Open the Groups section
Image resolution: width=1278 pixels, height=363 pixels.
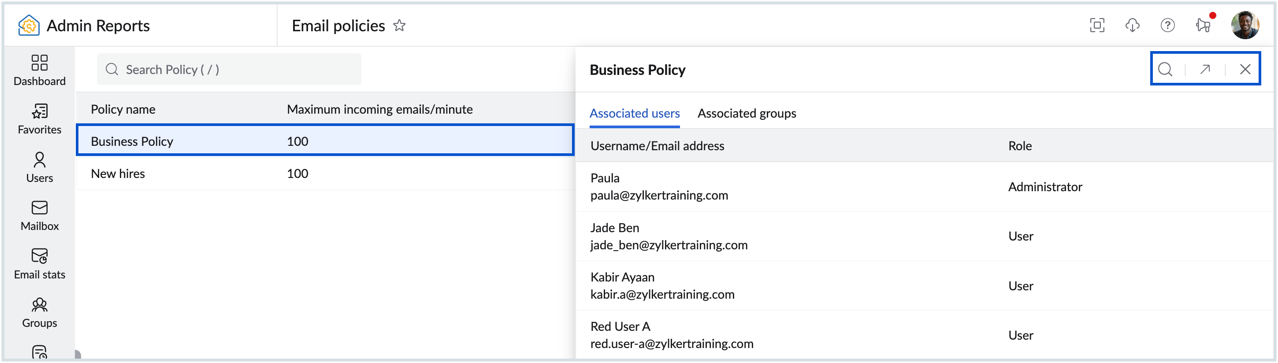tap(39, 312)
